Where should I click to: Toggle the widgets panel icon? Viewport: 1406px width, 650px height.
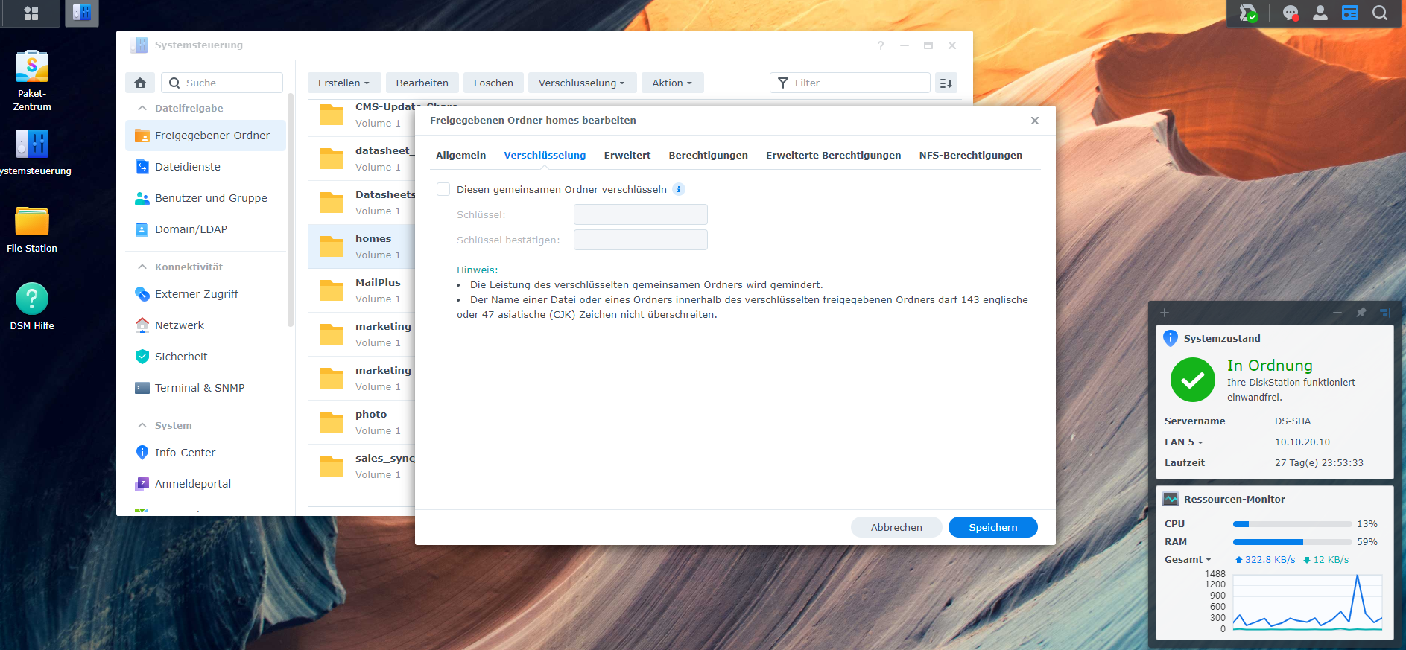[x=1350, y=13]
